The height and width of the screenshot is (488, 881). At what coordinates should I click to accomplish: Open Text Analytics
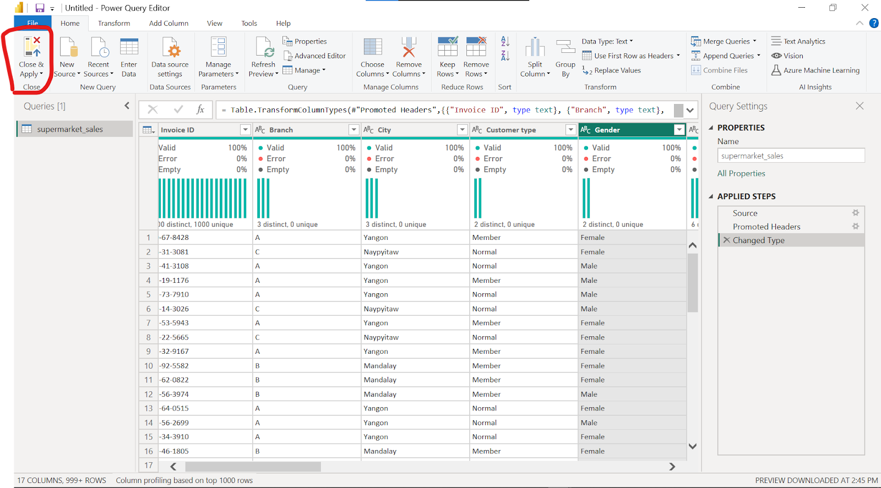(x=798, y=41)
